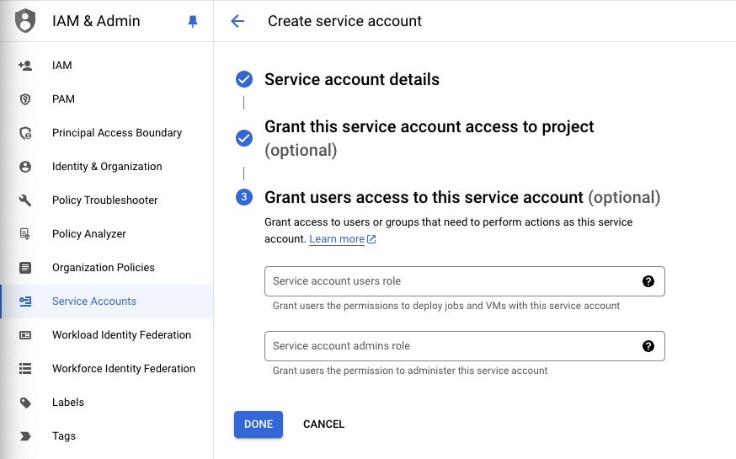Image resolution: width=736 pixels, height=459 pixels.
Task: Click the blue pin icon beside IAM & Admin
Action: pyautogui.click(x=193, y=22)
